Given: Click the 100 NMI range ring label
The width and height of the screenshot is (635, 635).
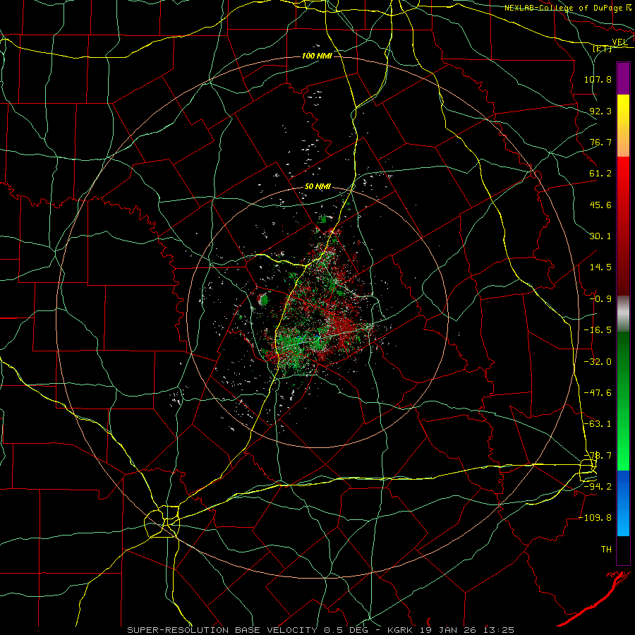Looking at the screenshot, I should pyautogui.click(x=317, y=56).
